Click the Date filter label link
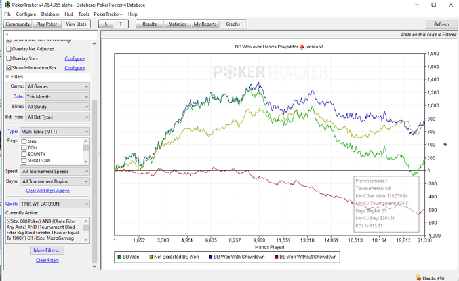This screenshot has height=281, width=459. coord(18,96)
